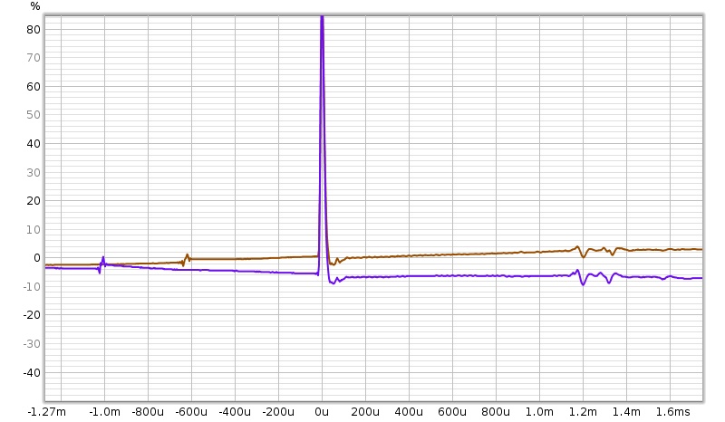The image size is (725, 422).
Task: Click the purple trace dip near 1.2m
Action: pyautogui.click(x=582, y=281)
